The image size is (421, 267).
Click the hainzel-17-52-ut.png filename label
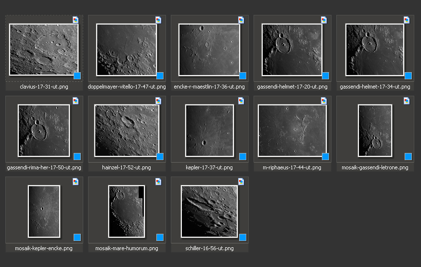[x=127, y=167]
